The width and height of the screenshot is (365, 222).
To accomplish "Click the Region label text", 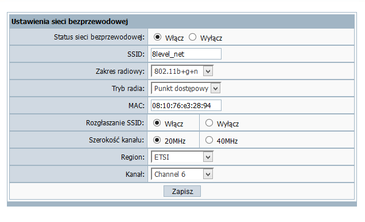I will (x=133, y=157).
